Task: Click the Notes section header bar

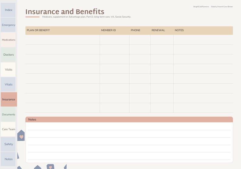Action: (129, 119)
